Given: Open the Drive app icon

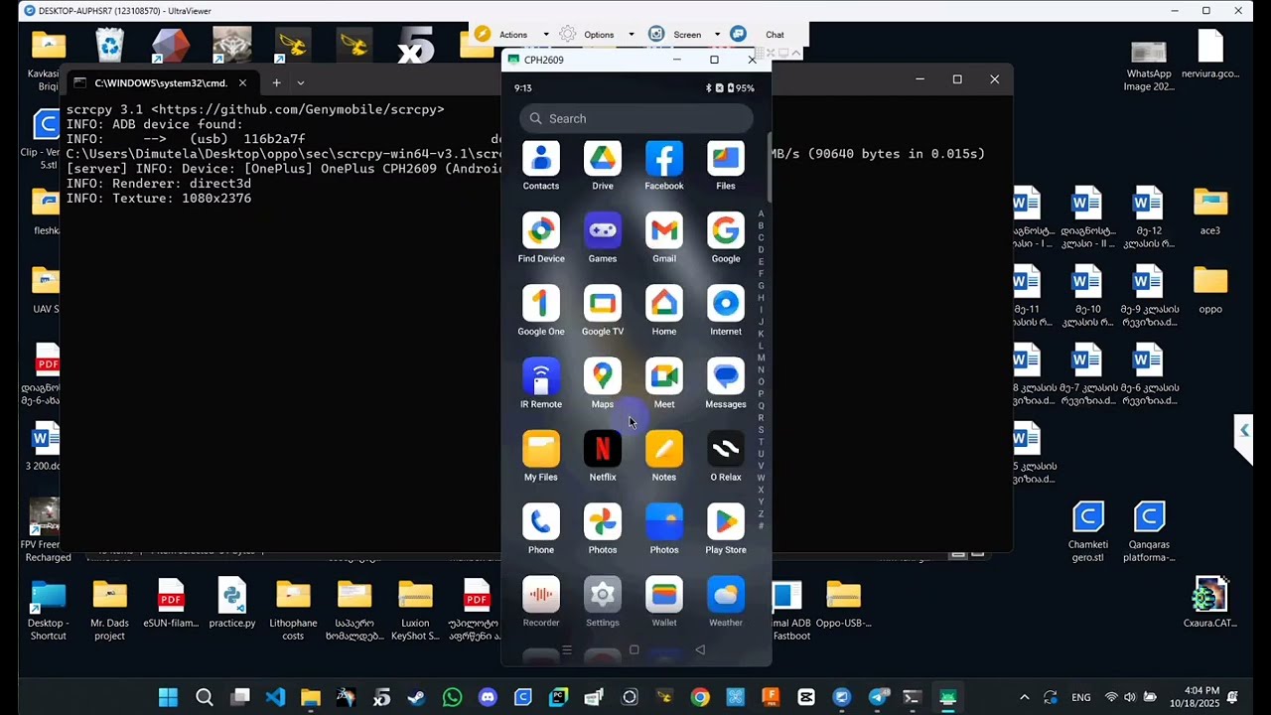Looking at the screenshot, I should pos(603,165).
